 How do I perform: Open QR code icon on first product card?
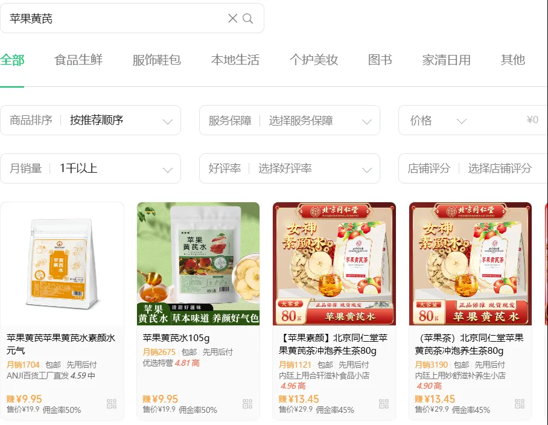tap(112, 404)
